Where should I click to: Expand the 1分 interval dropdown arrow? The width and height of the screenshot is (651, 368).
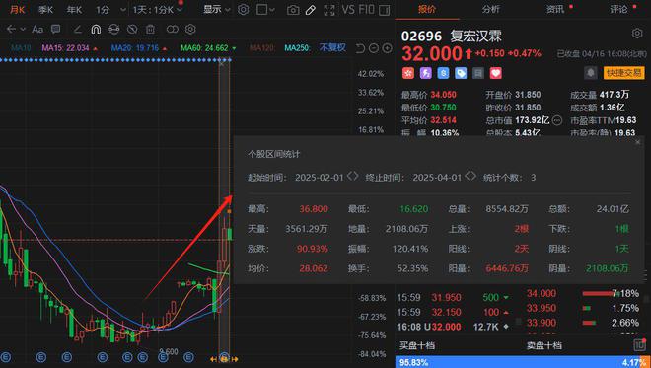click(123, 10)
